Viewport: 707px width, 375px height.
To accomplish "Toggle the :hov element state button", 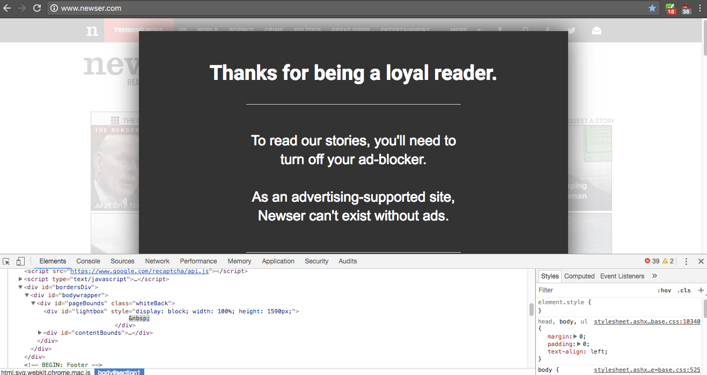I will tap(664, 290).
